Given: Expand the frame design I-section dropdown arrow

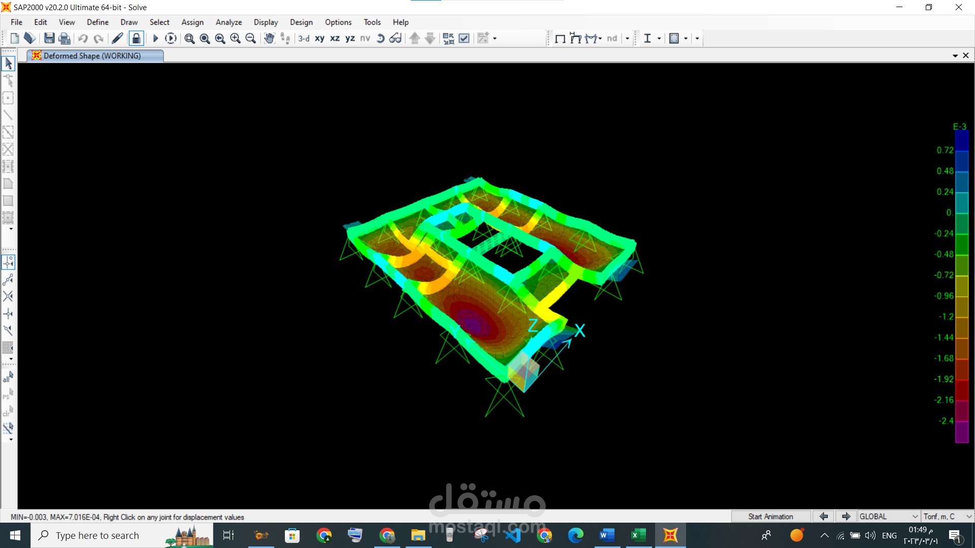Looking at the screenshot, I should [659, 39].
